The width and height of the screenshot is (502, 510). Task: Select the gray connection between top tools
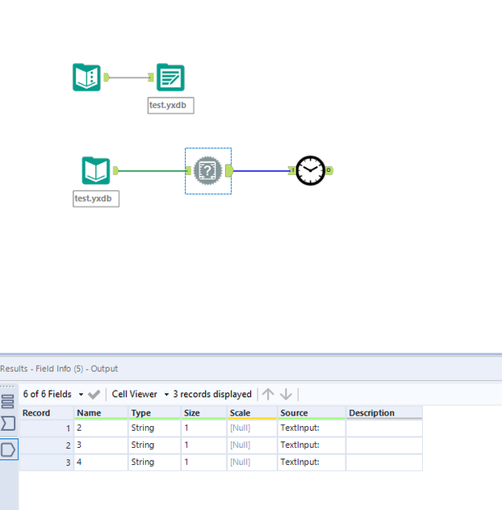(x=129, y=77)
